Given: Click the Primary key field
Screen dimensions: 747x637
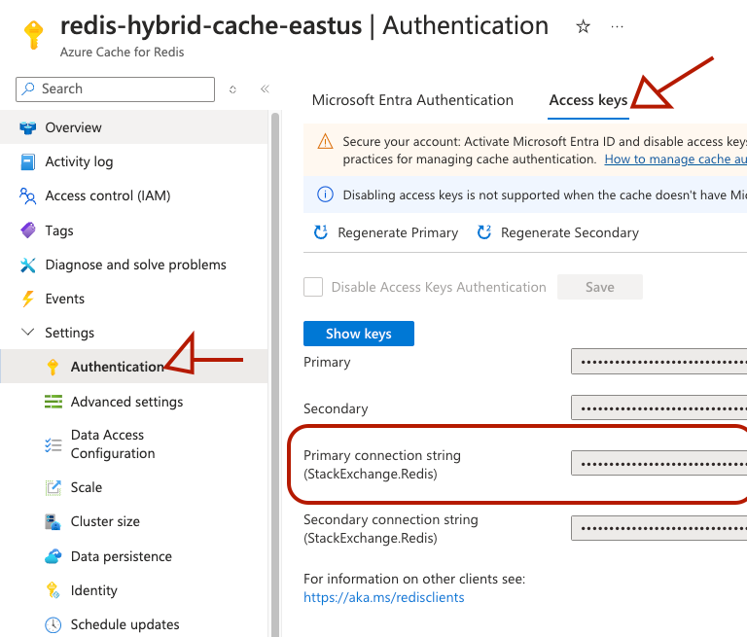Looking at the screenshot, I should point(658,362).
